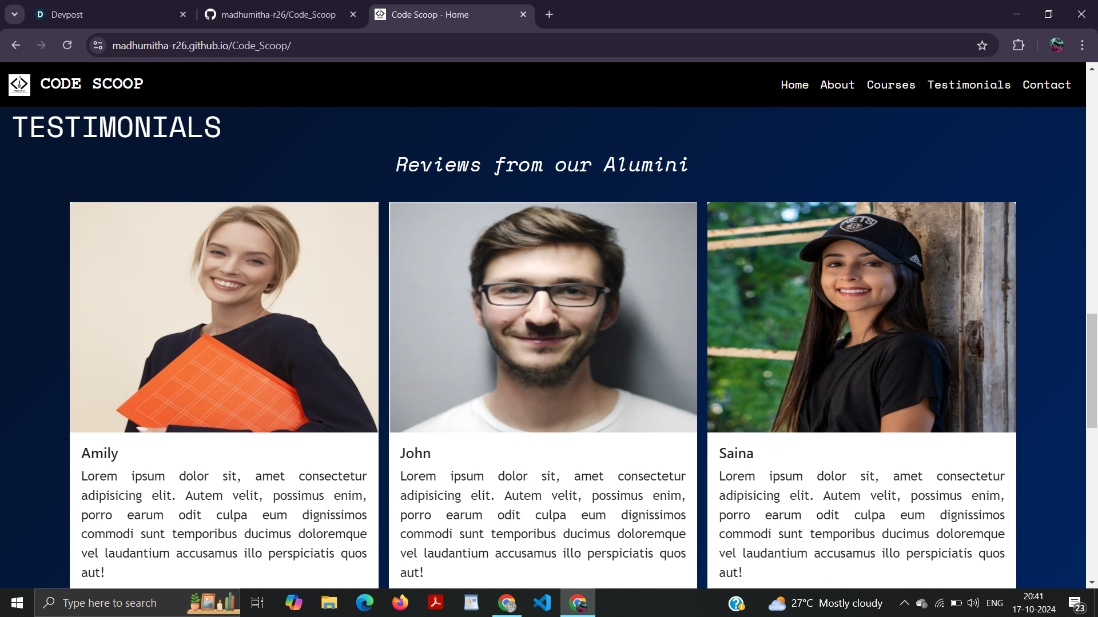Launch Visual Studio Code from the taskbar
This screenshot has height=617, width=1098.
click(542, 603)
